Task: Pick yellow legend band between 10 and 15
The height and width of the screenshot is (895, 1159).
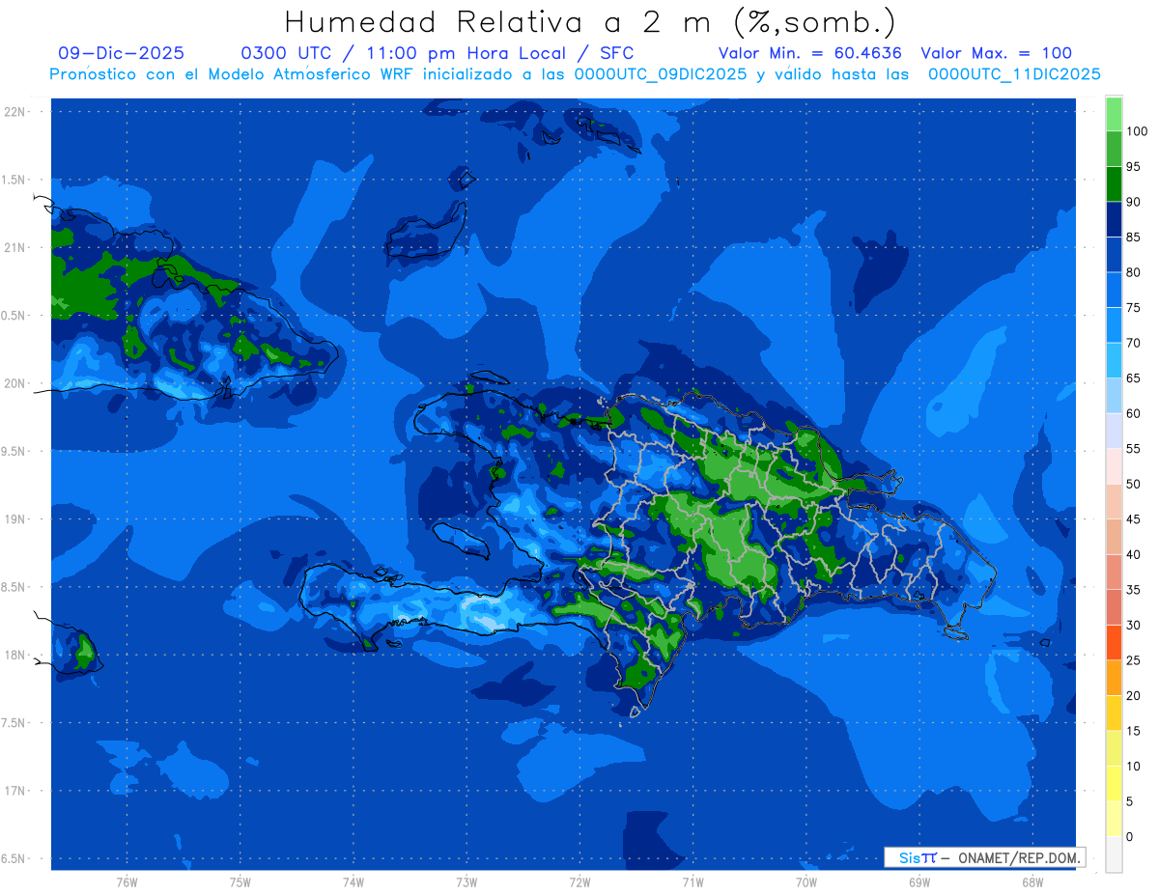Action: coord(1114,748)
